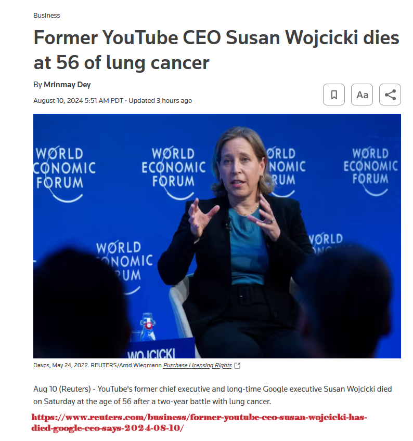Click author name Mrinmay Dey

coord(67,85)
